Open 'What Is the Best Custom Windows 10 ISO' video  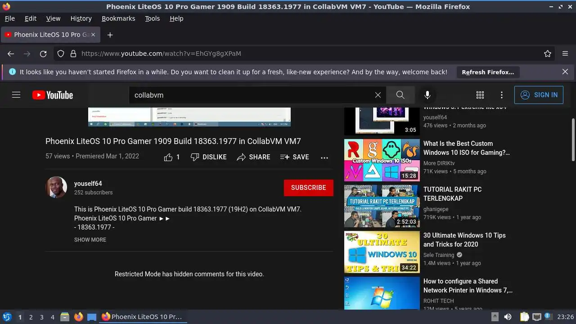[467, 148]
